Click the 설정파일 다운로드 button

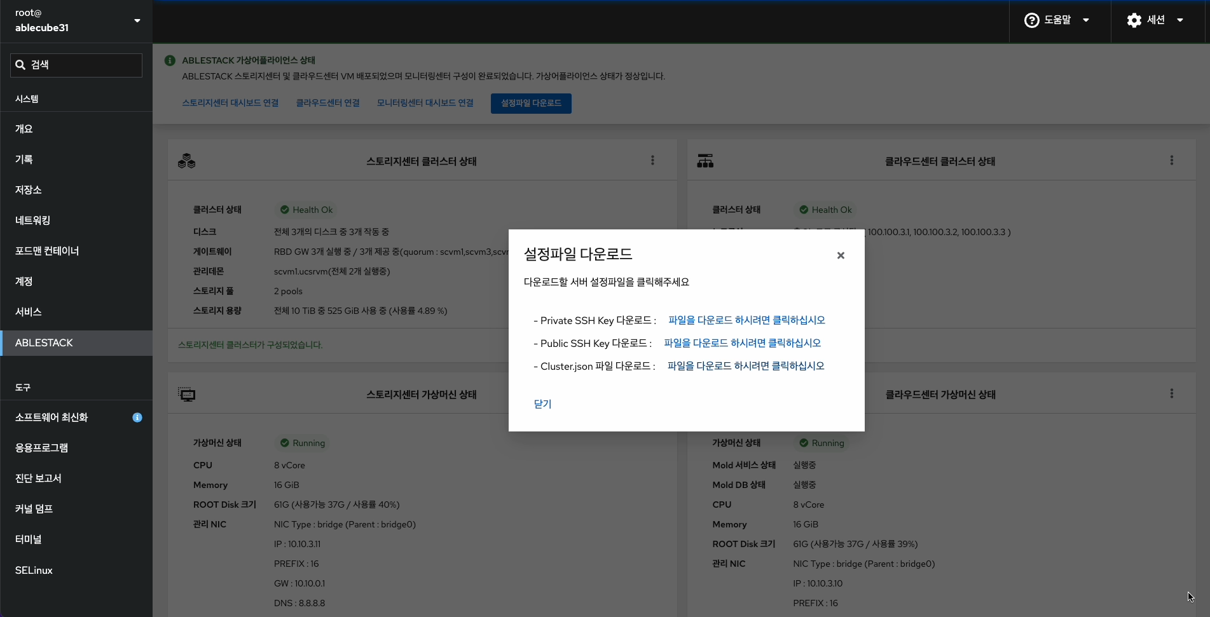tap(530, 103)
